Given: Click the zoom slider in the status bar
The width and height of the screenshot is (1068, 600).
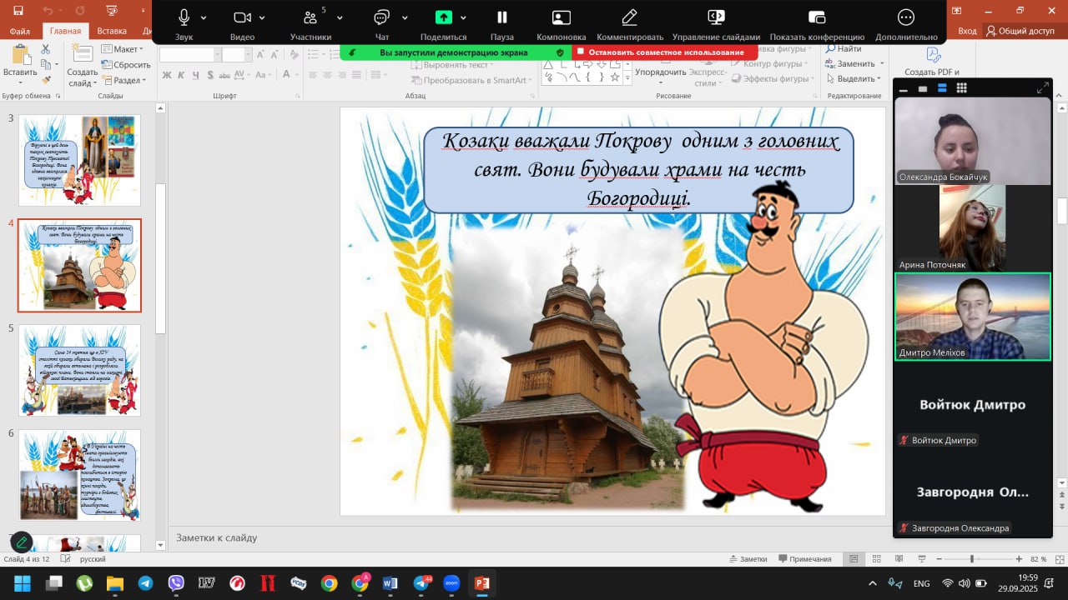Looking at the screenshot, I should pos(971,559).
